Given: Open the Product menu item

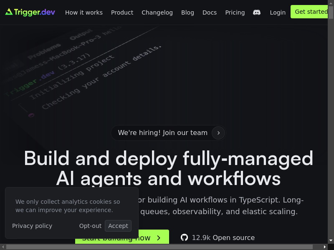Looking at the screenshot, I should [122, 12].
